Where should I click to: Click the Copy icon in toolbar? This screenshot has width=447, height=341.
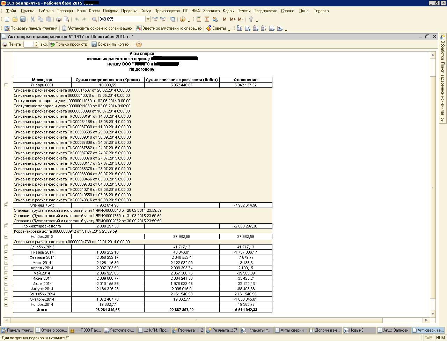point(41,19)
